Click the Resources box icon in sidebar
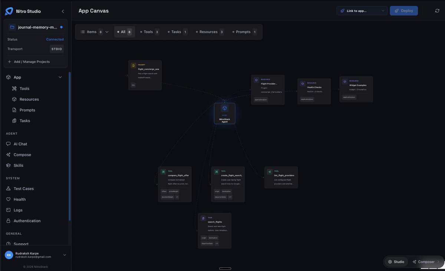The width and height of the screenshot is (445, 271). tap(14, 99)
